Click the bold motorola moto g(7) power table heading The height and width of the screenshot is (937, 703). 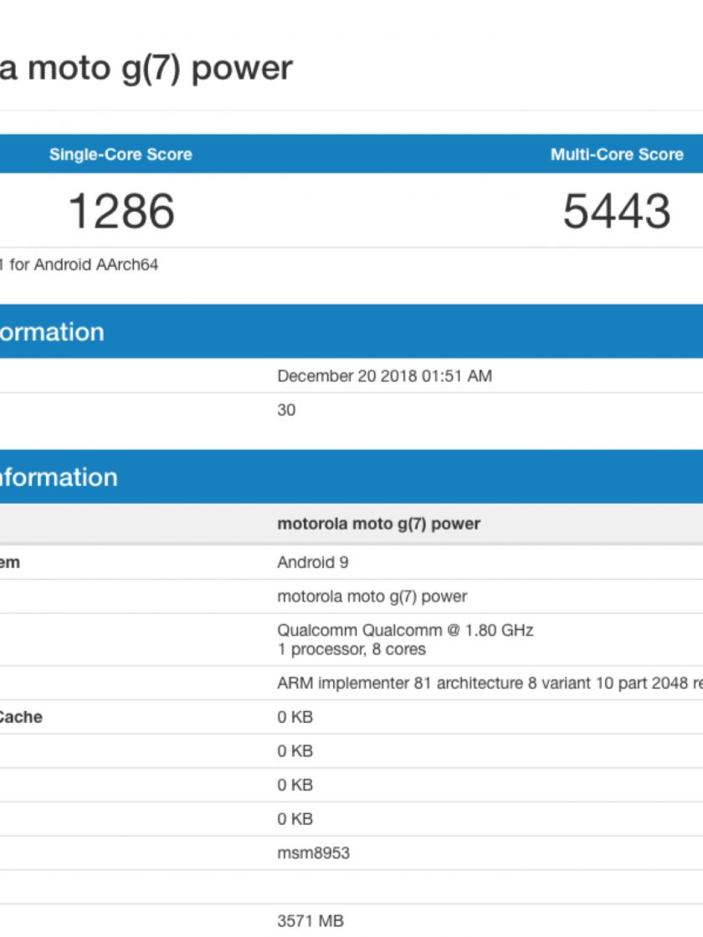pyautogui.click(x=378, y=525)
